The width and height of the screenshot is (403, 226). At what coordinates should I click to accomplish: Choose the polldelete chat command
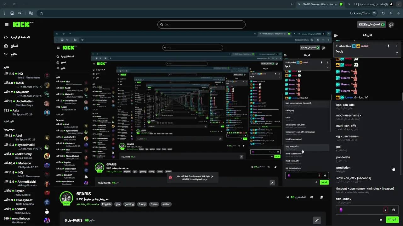pyautogui.click(x=367, y=159)
